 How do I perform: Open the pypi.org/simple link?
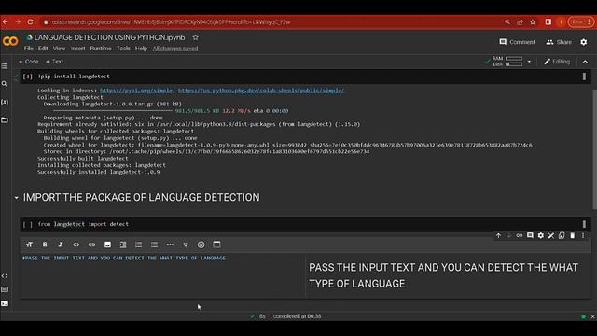coord(136,91)
